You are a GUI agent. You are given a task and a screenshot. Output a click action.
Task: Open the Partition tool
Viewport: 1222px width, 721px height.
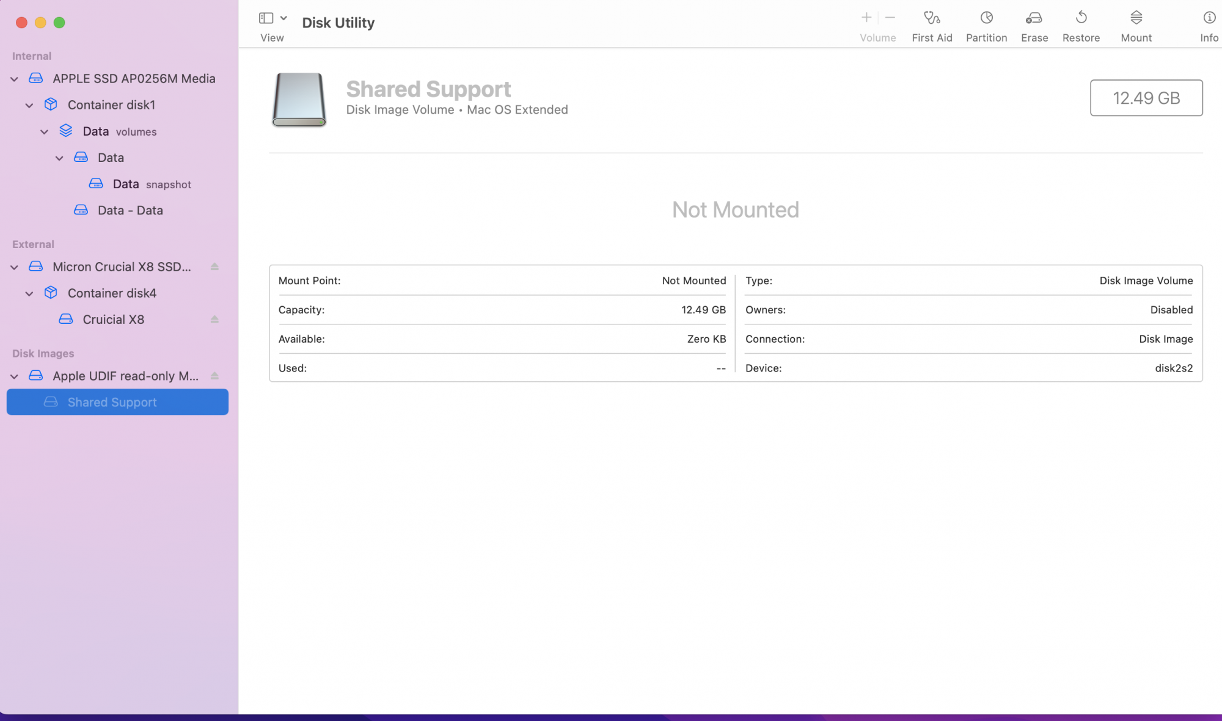[x=986, y=18]
